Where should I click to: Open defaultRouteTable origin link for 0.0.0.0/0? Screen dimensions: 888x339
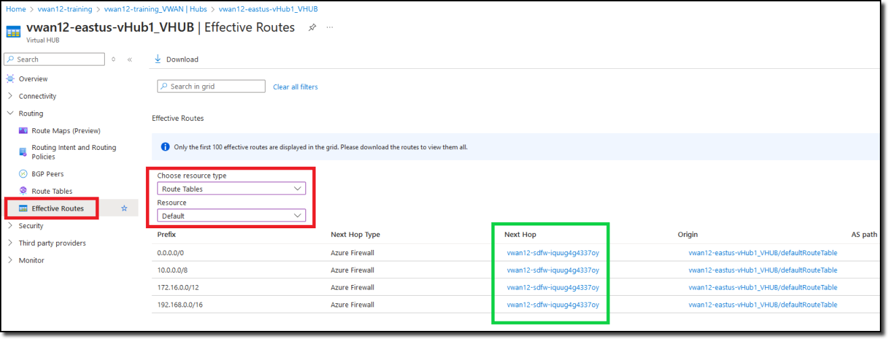(x=763, y=253)
